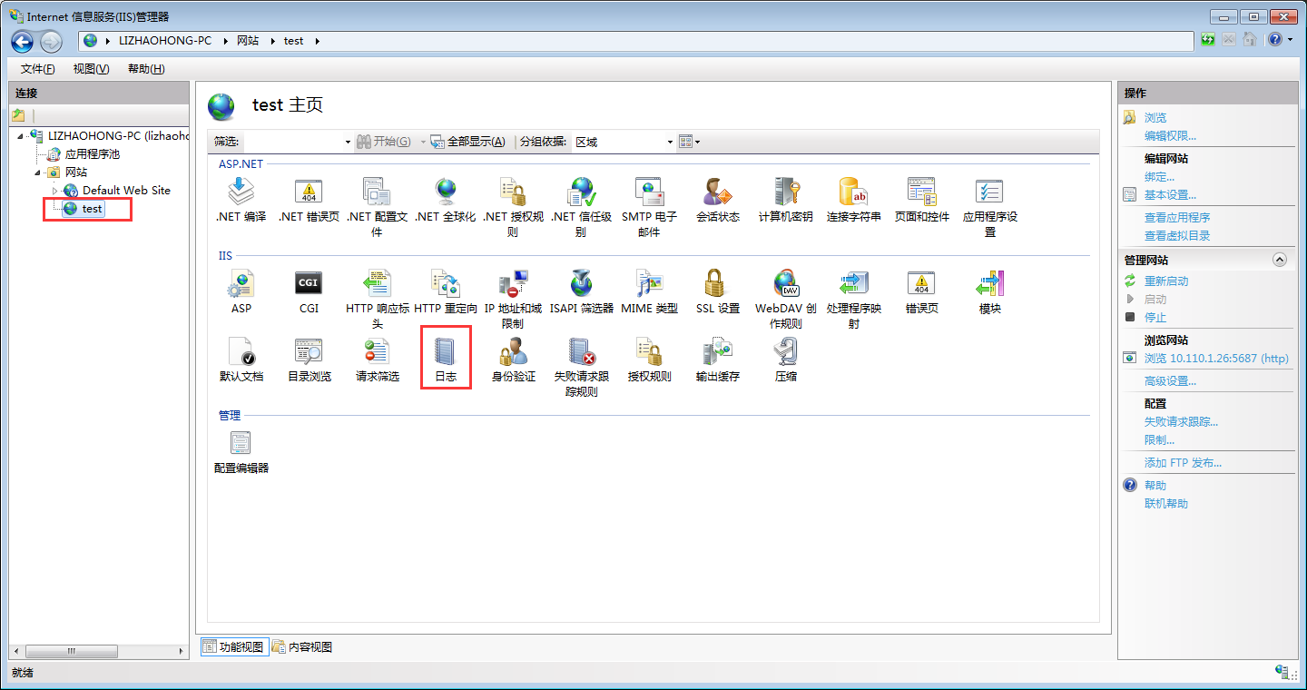Screen dimensions: 1307x690
Task: Open the 压缩 compression feature
Action: pos(786,360)
